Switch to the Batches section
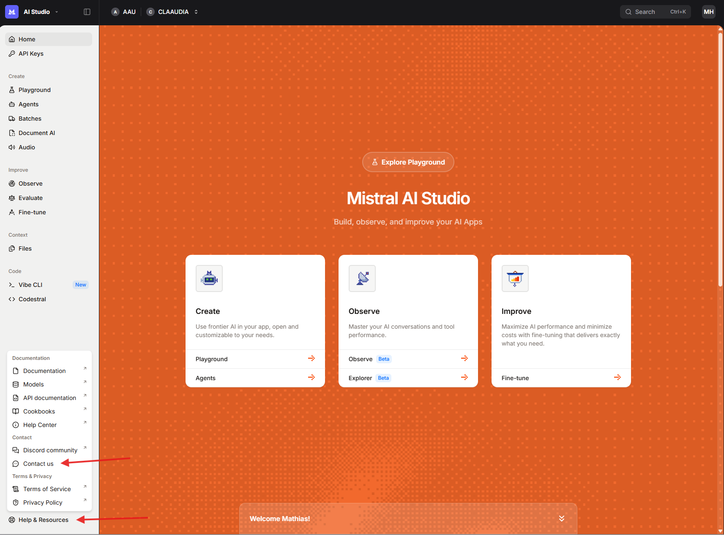The height and width of the screenshot is (535, 724). pyautogui.click(x=30, y=118)
